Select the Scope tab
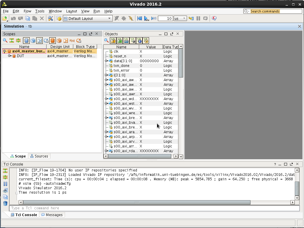 pyautogui.click(x=18, y=156)
